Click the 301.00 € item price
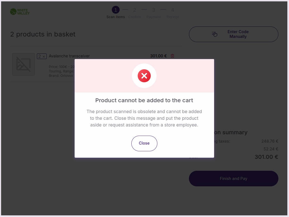 pos(158,56)
